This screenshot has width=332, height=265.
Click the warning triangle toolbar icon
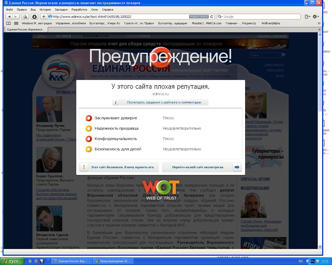(x=25, y=17)
